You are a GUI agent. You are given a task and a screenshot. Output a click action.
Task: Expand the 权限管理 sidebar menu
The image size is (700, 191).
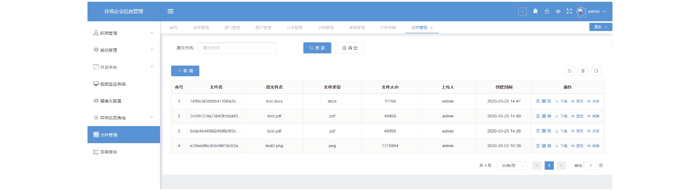click(x=124, y=33)
